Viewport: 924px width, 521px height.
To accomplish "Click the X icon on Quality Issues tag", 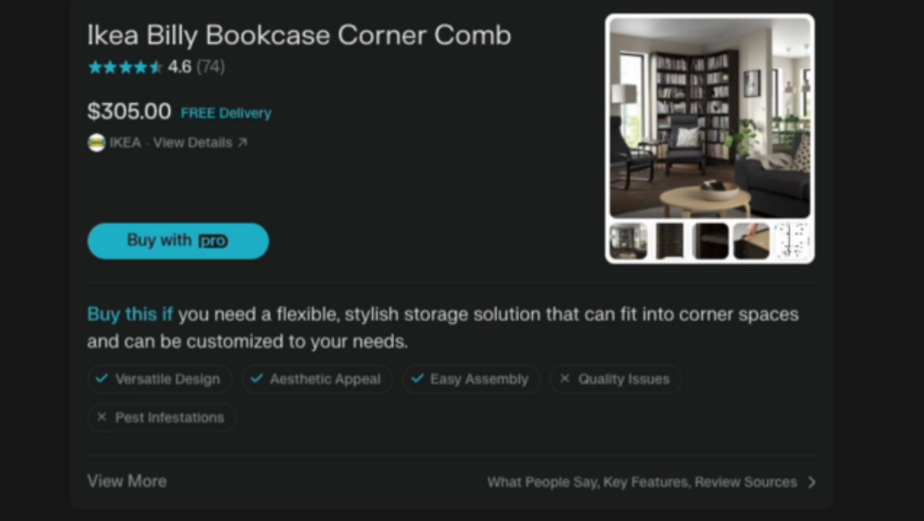I will click(565, 379).
